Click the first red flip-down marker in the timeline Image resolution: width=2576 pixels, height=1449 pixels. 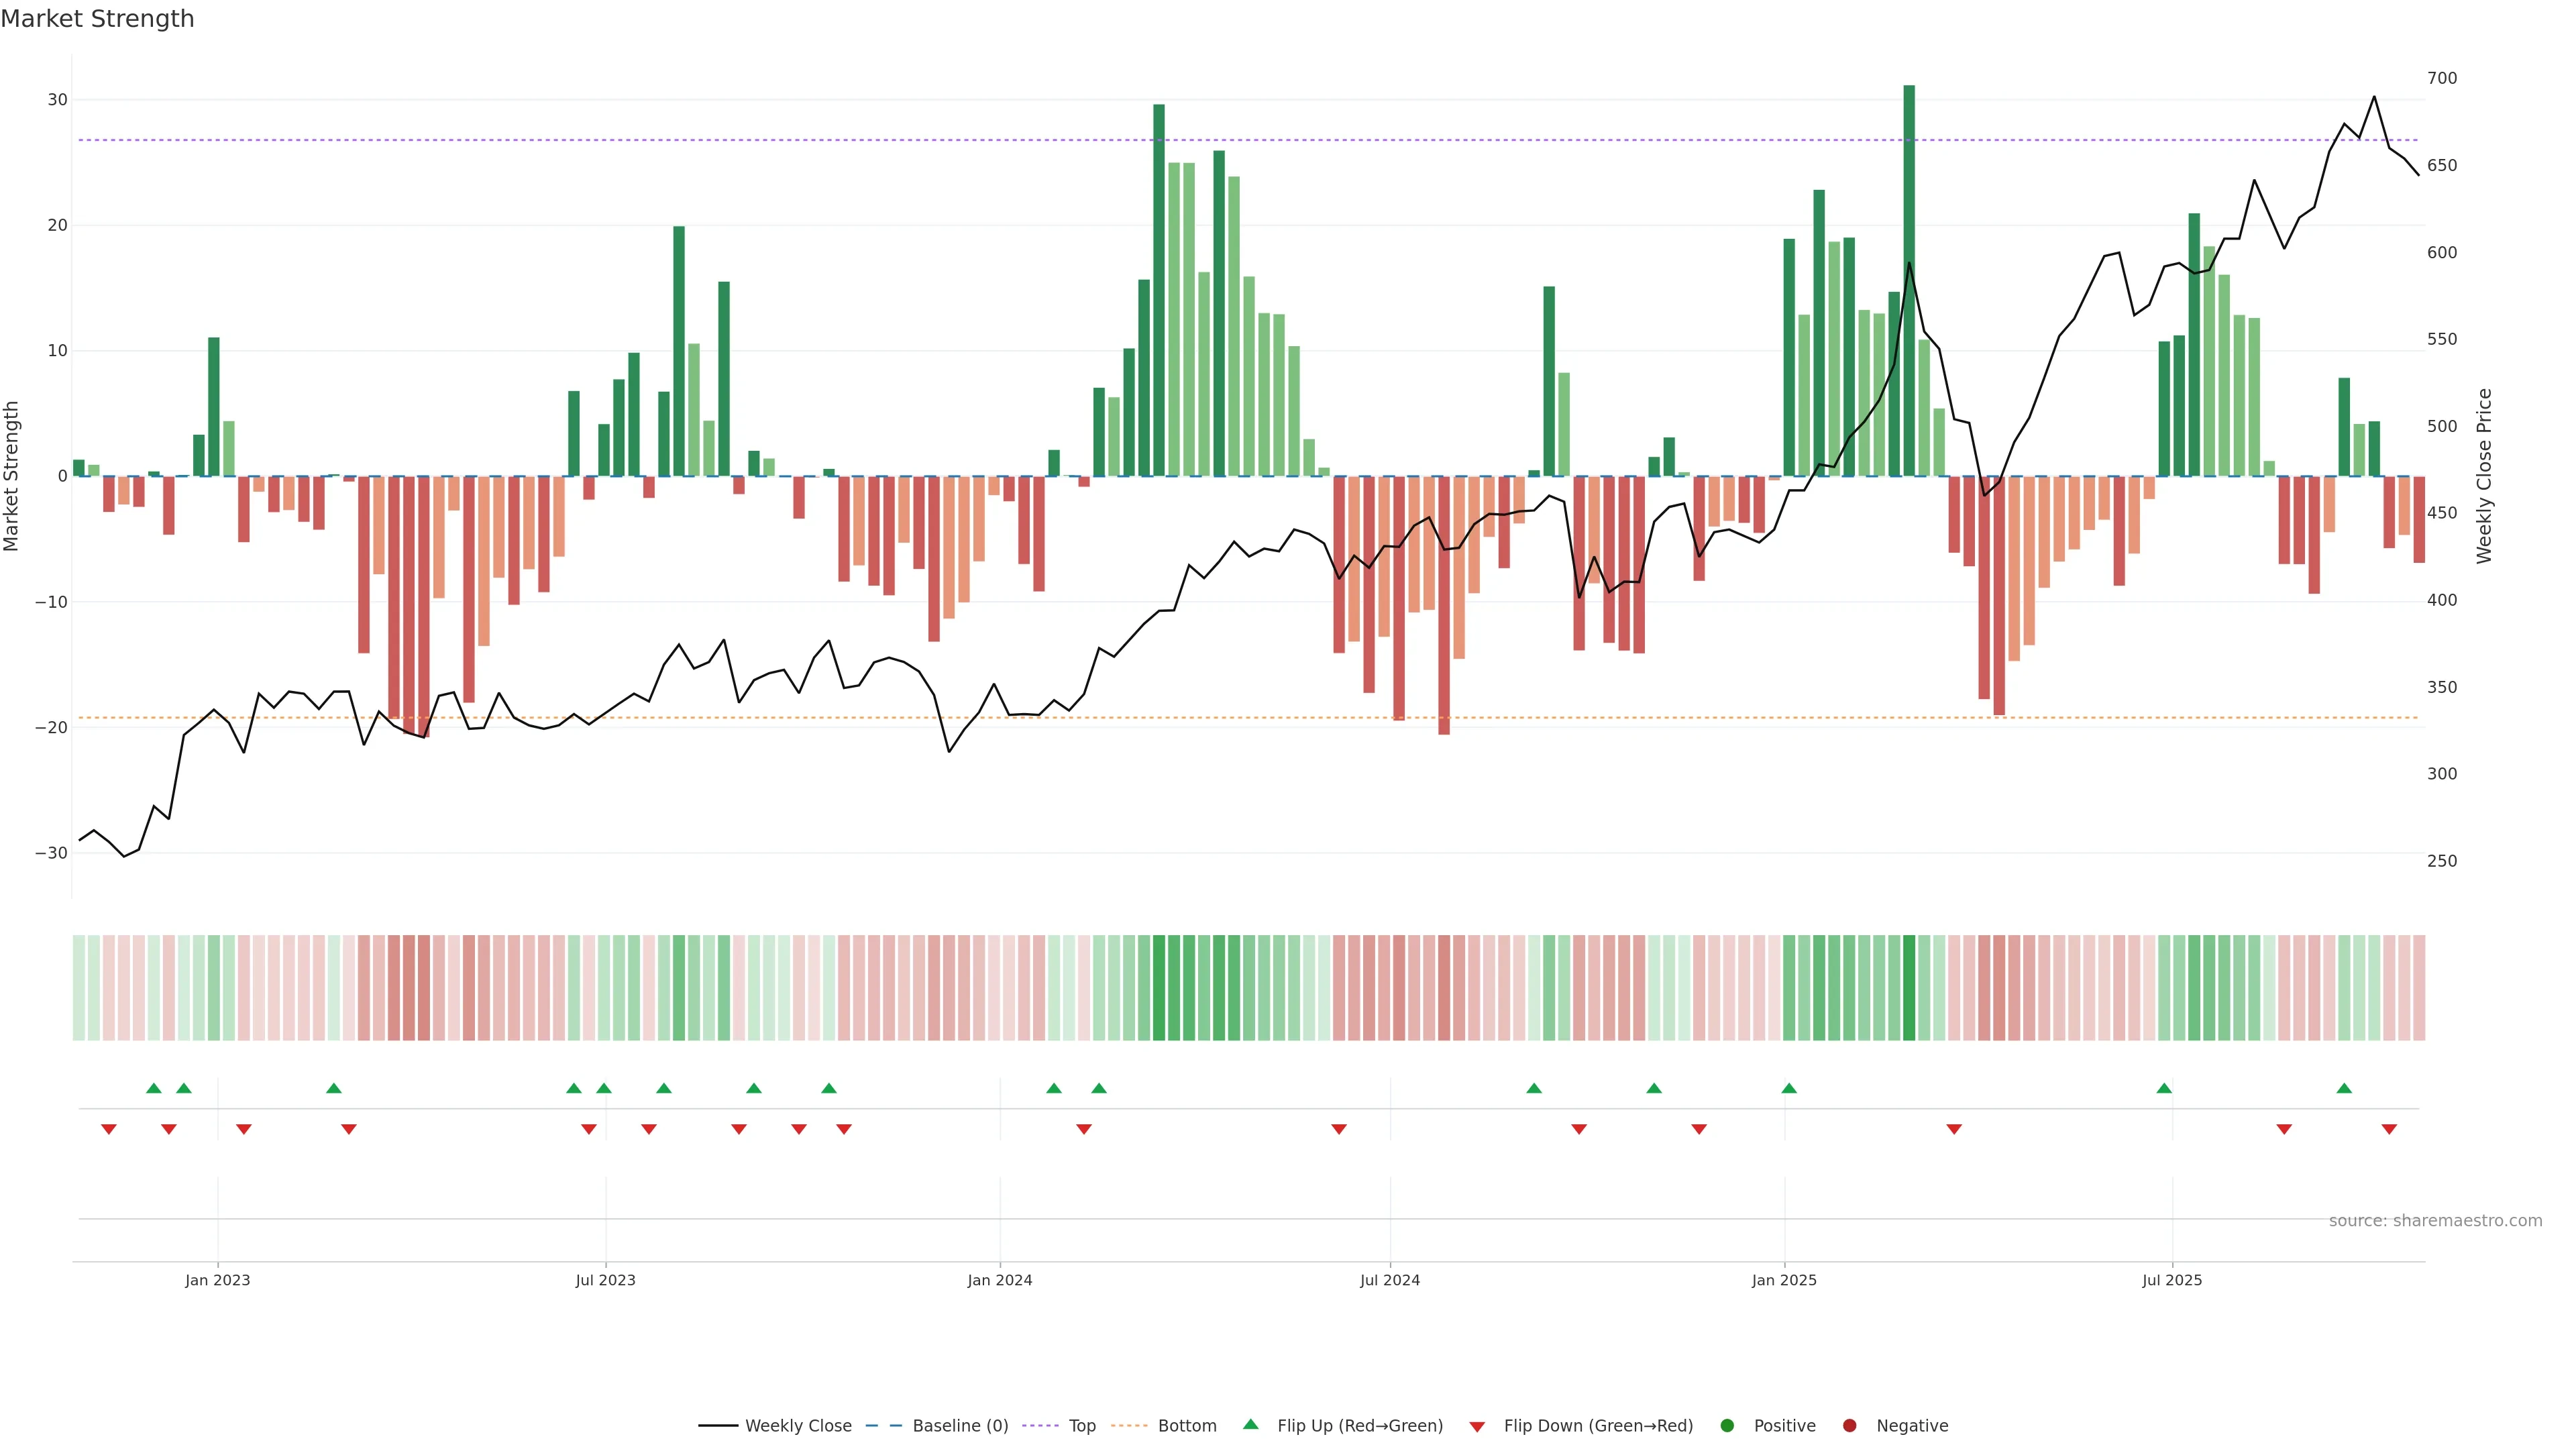(x=109, y=1129)
